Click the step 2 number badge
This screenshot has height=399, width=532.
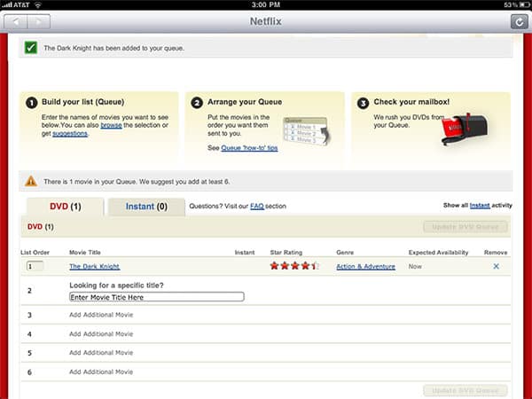(197, 103)
